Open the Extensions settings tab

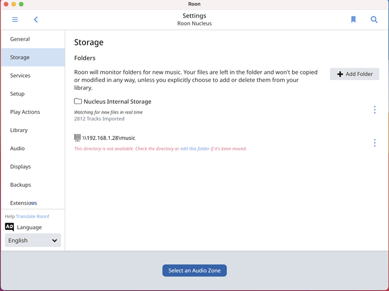tap(33, 203)
